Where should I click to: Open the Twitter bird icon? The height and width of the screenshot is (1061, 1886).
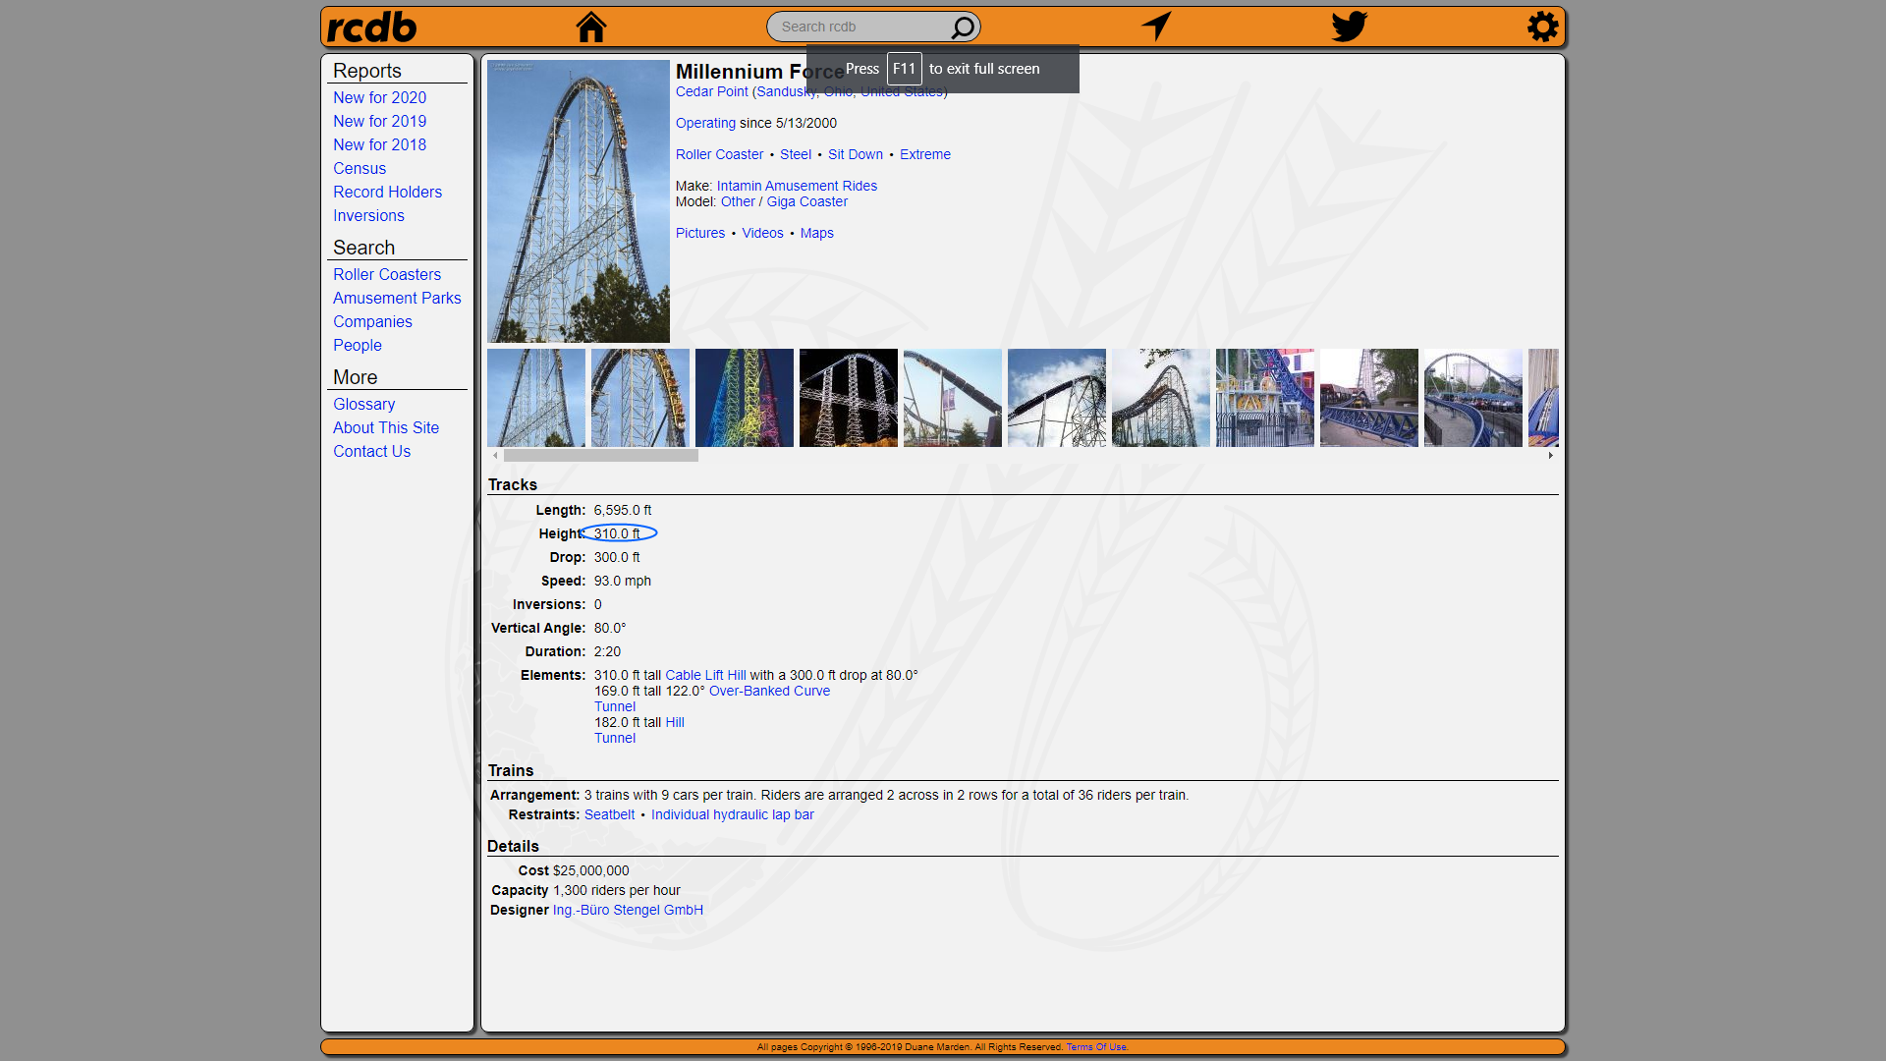click(1349, 26)
